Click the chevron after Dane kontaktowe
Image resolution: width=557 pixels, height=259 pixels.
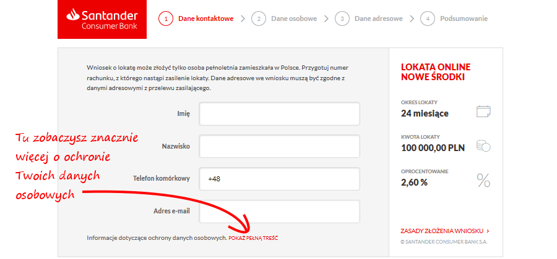click(243, 18)
